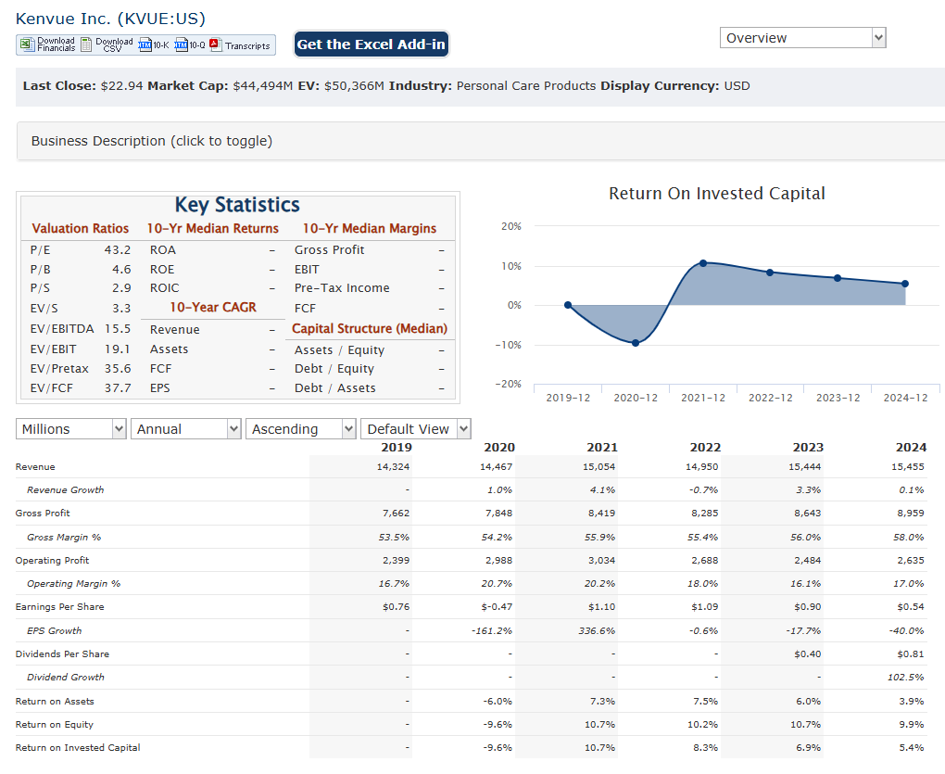Click 2024 Dividend Growth value 102.5%
The height and width of the screenshot is (774, 945).
[905, 678]
